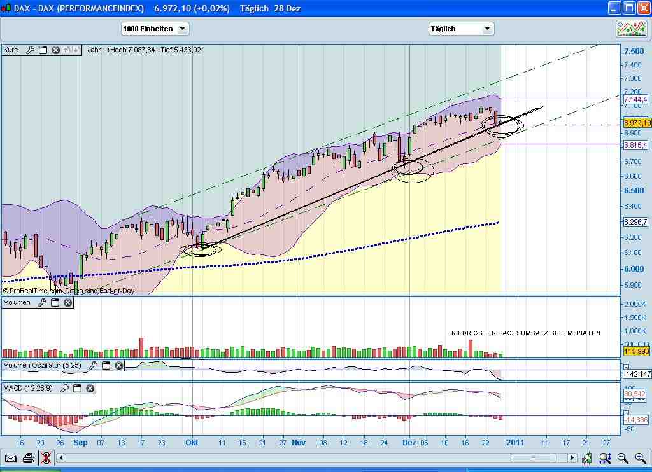Image resolution: width=652 pixels, height=472 pixels.
Task: Close the Volumen panel with its X
Action: point(67,302)
